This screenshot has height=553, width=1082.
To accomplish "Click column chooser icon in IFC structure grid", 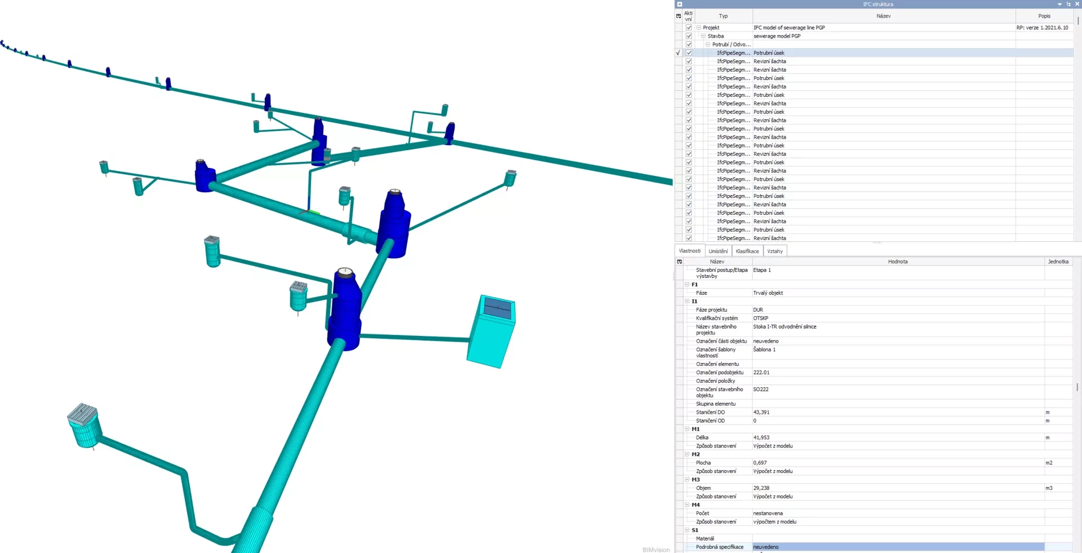I will coord(679,16).
